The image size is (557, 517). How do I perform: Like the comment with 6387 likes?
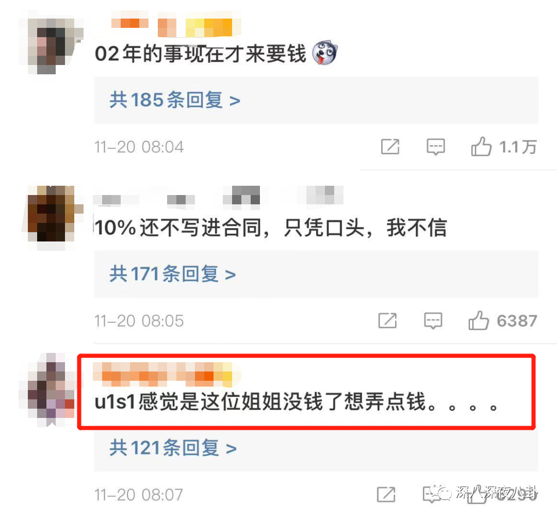[479, 320]
